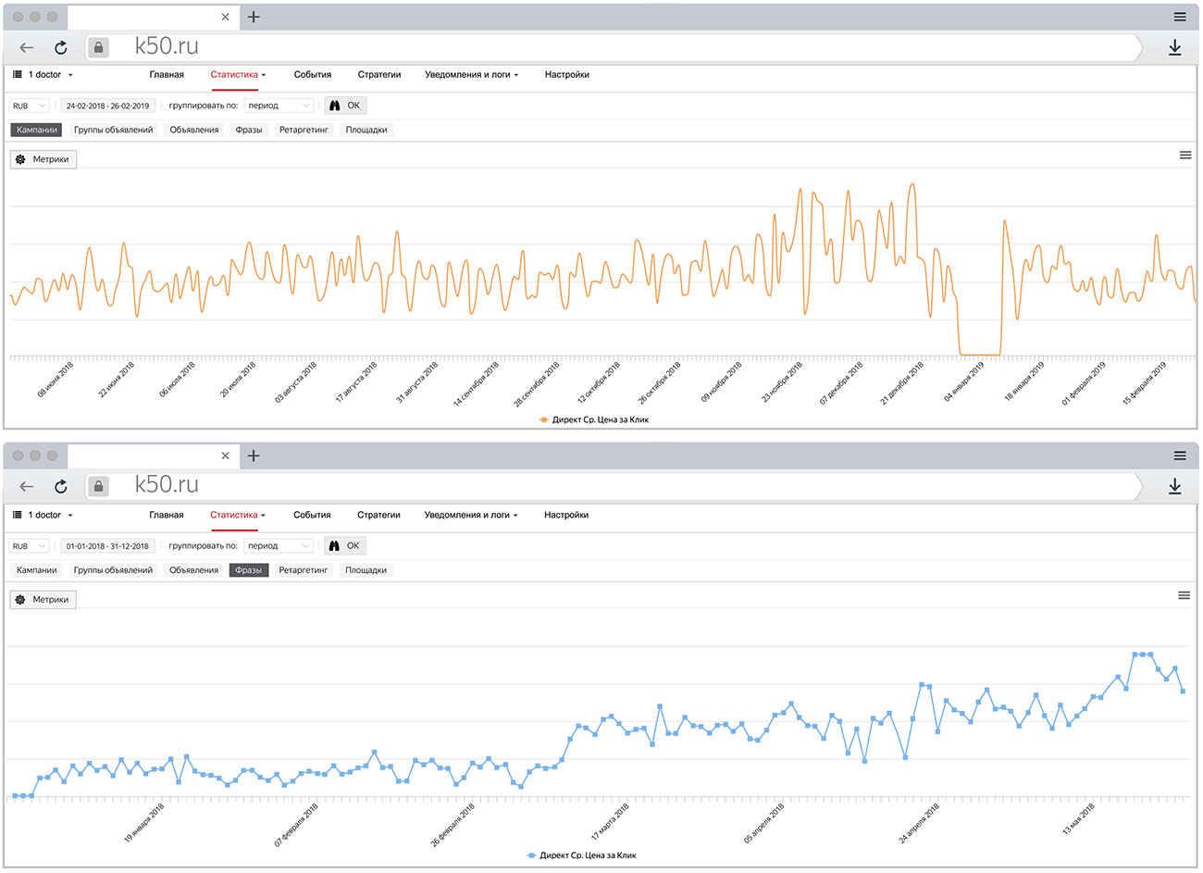Reload page in top browser window
The width and height of the screenshot is (1203, 873).
(61, 47)
